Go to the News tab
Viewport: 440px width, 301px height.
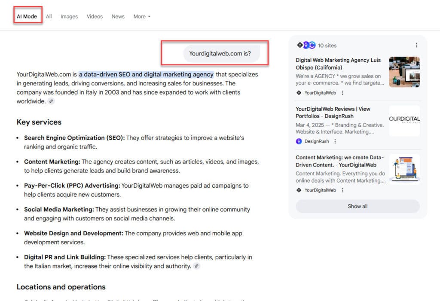(x=118, y=17)
